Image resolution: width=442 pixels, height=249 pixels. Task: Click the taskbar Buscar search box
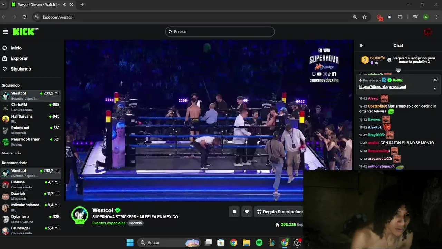169,243
